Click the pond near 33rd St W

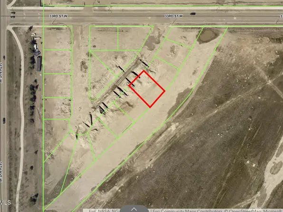tap(208, 36)
